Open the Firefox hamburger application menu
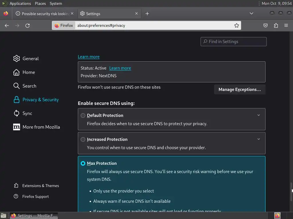The image size is (293, 219). pos(286,25)
